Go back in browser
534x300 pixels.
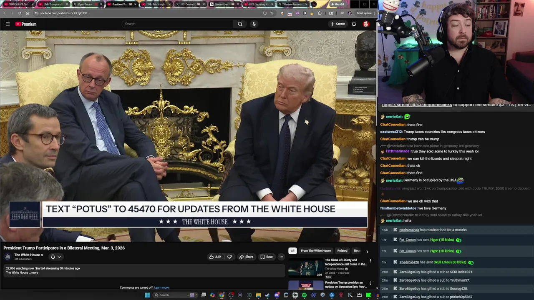tap(5, 13)
